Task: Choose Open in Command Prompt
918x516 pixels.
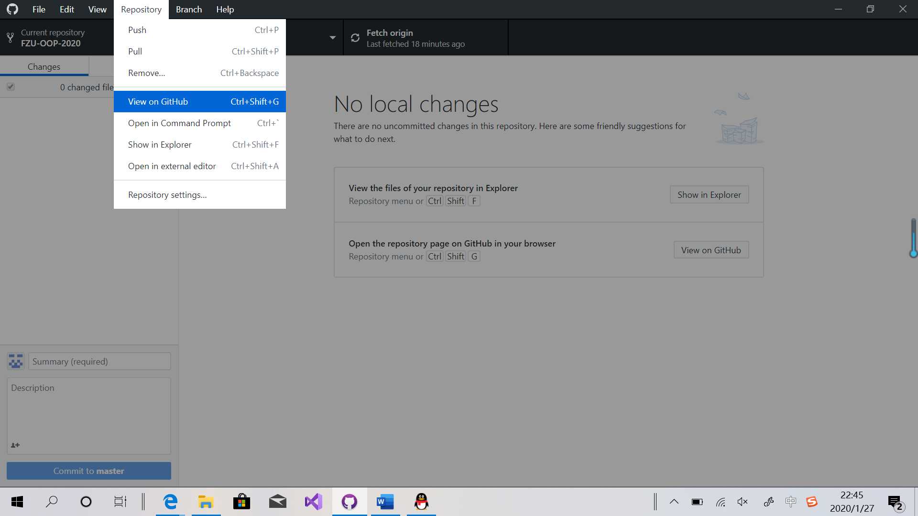Action: [x=200, y=123]
